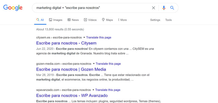Click the gozen-media.com breadcrumb URL
218x103 pixels.
64,64
